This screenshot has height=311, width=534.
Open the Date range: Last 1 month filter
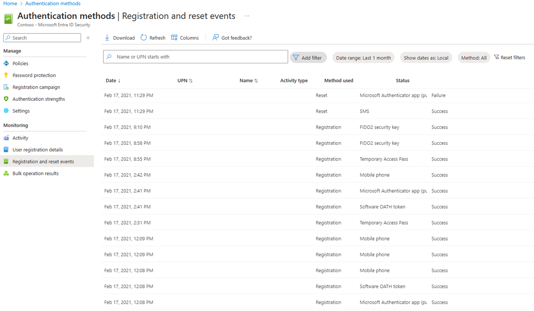pos(363,57)
